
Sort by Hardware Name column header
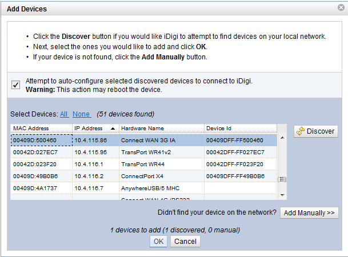[x=142, y=128]
